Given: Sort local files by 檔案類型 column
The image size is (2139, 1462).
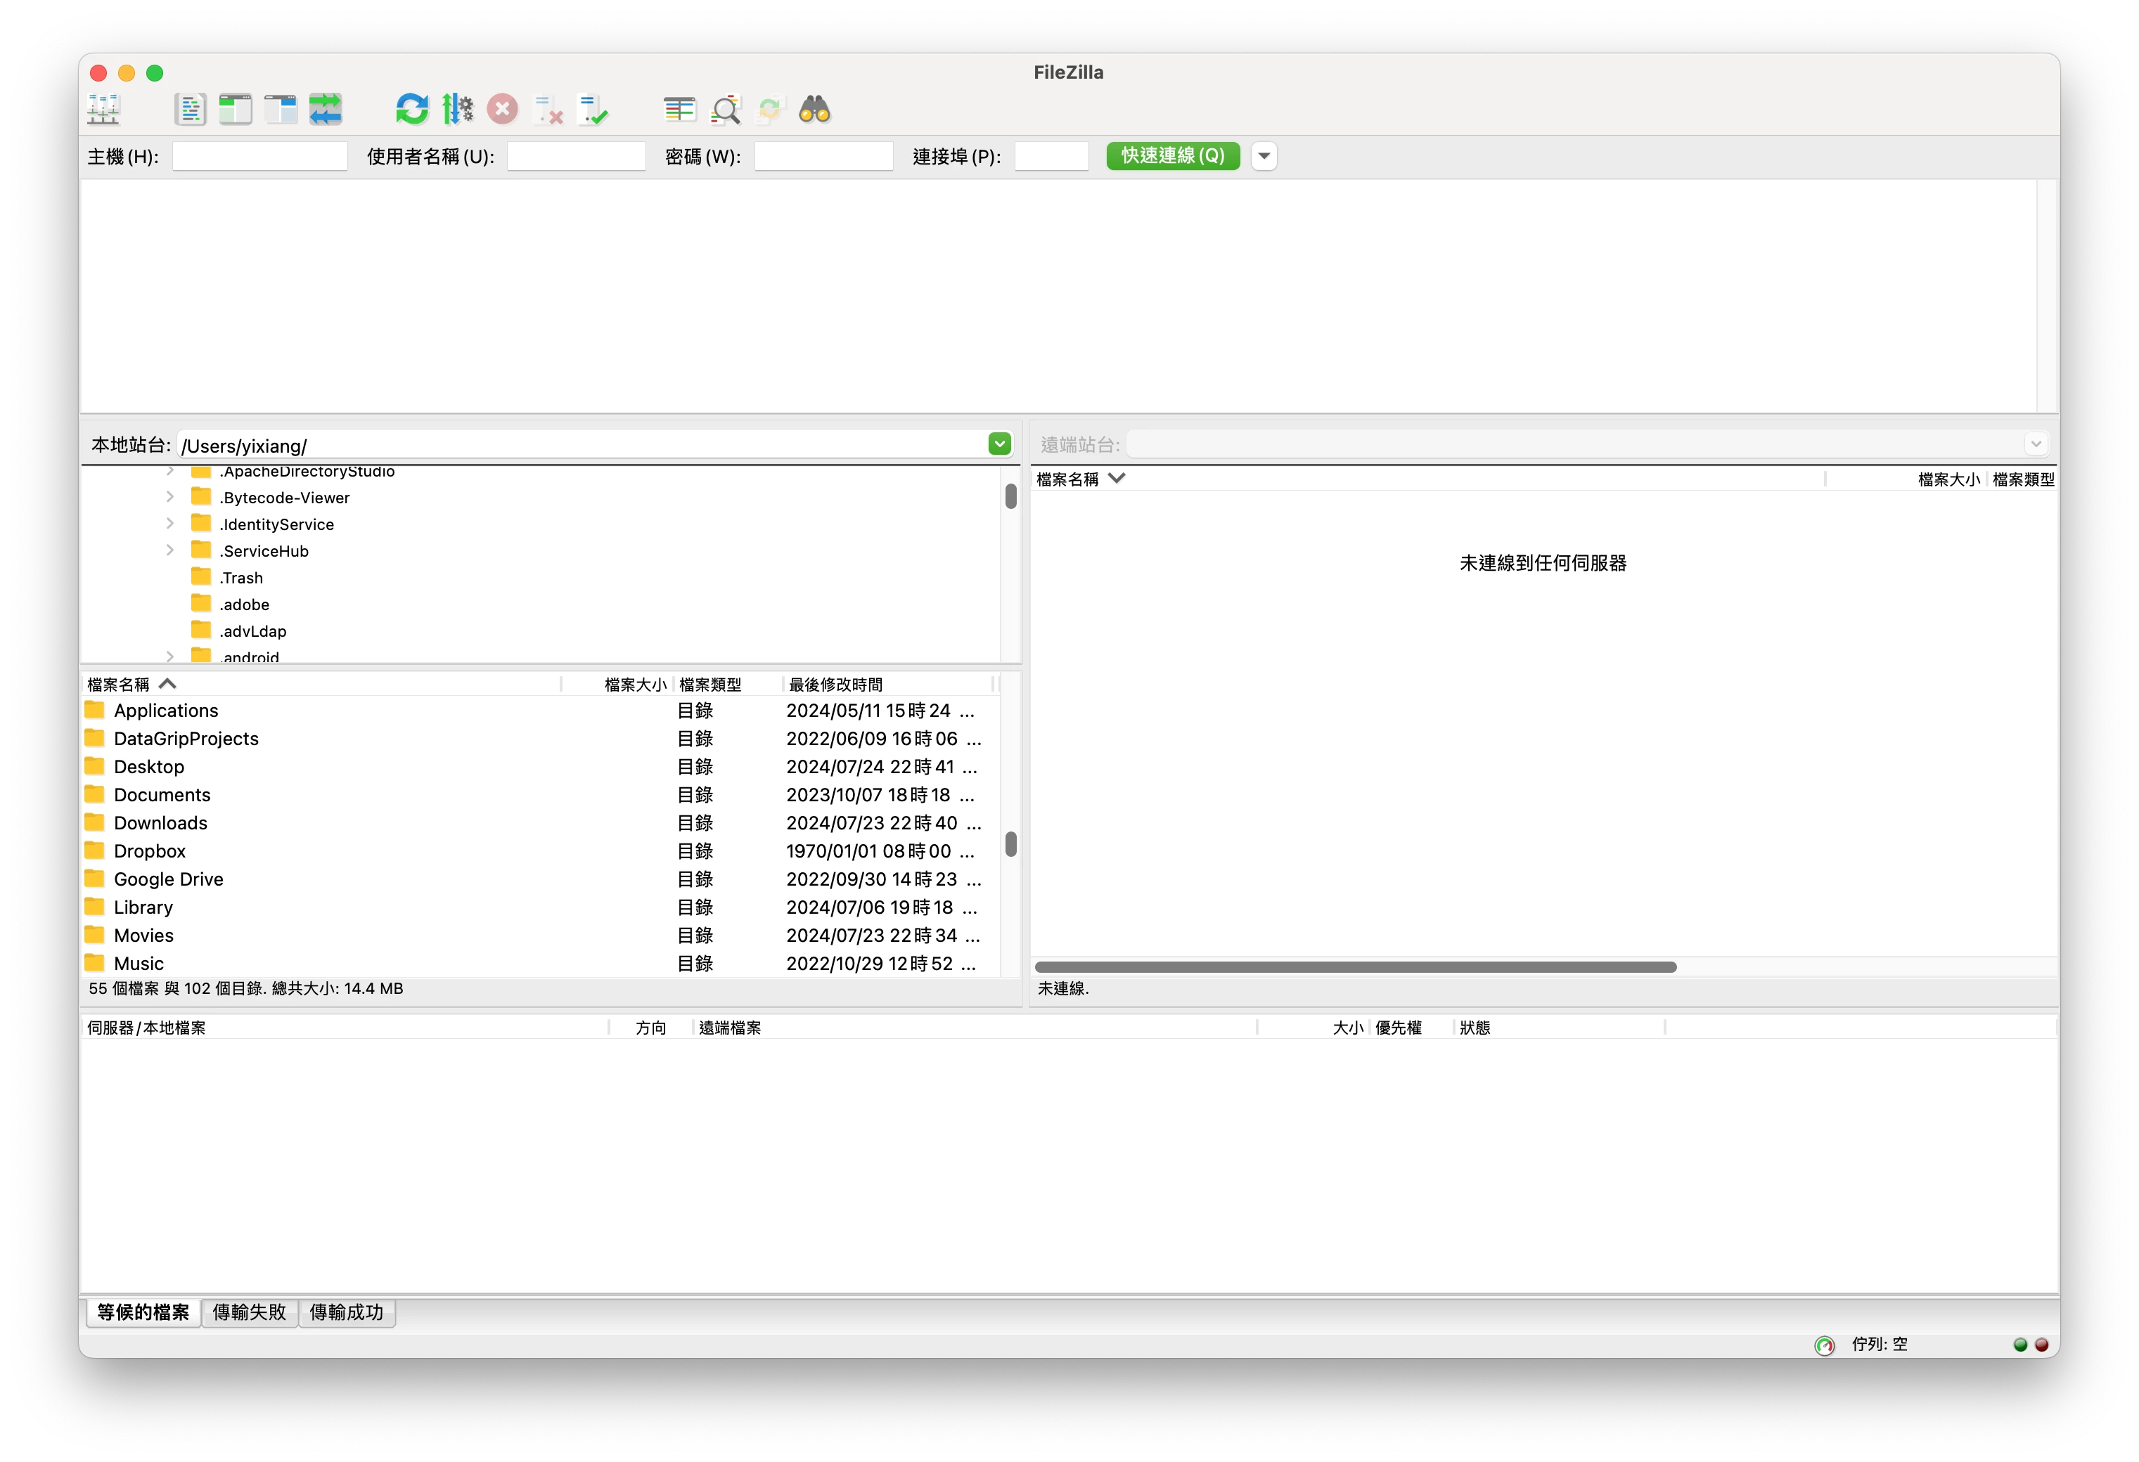Looking at the screenshot, I should tap(727, 684).
